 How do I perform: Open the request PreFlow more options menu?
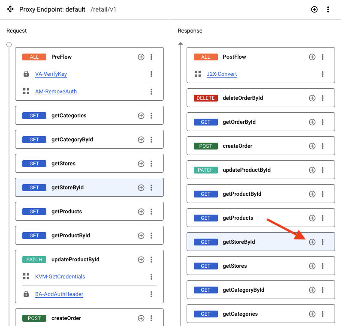click(151, 57)
